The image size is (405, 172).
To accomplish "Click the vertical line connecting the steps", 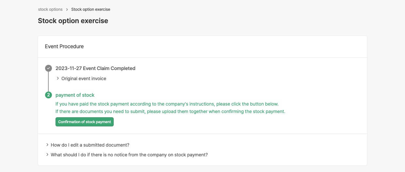I will pyautogui.click(x=48, y=81).
